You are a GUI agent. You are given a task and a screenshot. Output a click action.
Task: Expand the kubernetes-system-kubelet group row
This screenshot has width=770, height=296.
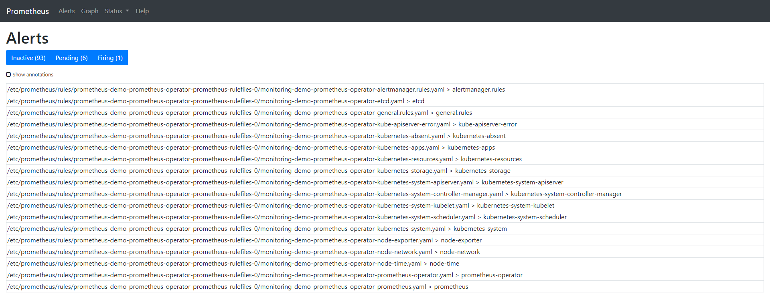click(385, 206)
